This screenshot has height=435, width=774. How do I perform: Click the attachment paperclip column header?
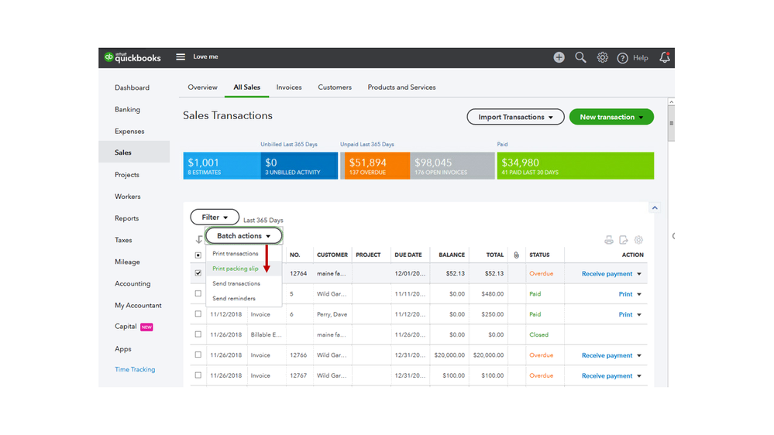tap(516, 255)
